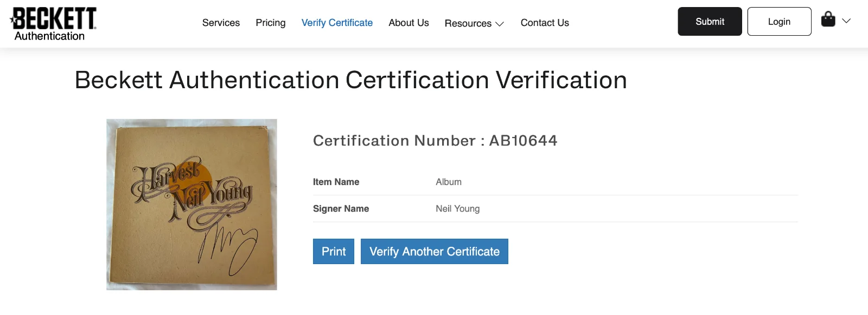Expand the chevron beside the cart
Viewport: 868px width, 315px height.
click(x=846, y=21)
